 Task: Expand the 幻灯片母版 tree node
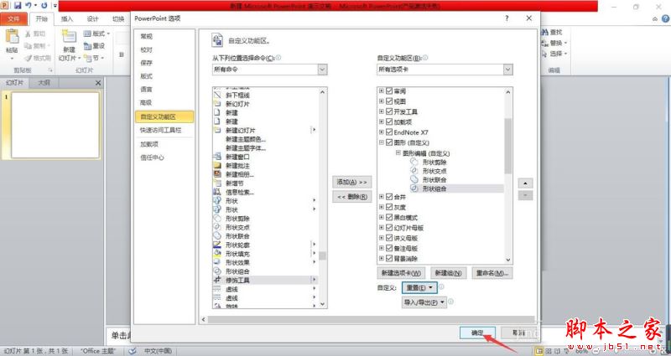coord(382,228)
